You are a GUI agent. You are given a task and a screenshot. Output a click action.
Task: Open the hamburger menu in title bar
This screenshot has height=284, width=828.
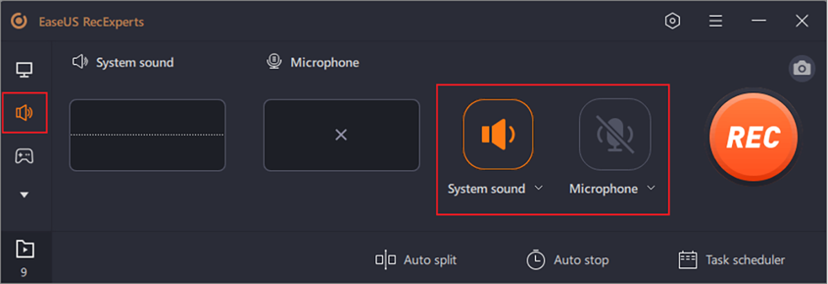716,21
